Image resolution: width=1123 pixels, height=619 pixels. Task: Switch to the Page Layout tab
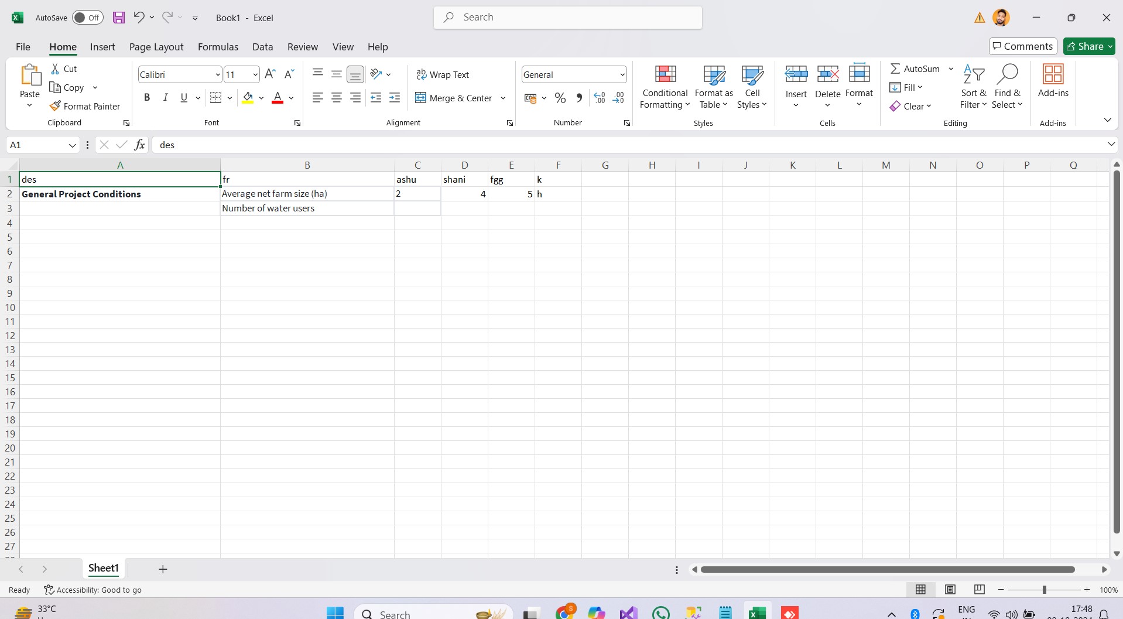(x=156, y=47)
